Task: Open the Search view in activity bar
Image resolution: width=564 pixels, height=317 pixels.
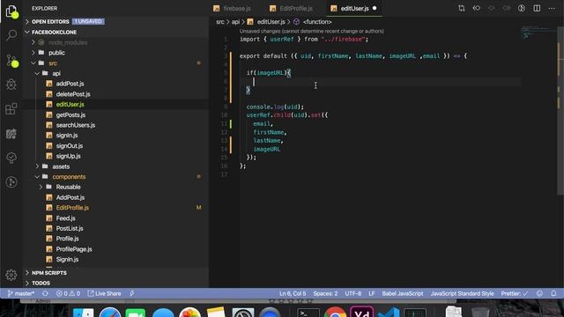Action: point(11,35)
